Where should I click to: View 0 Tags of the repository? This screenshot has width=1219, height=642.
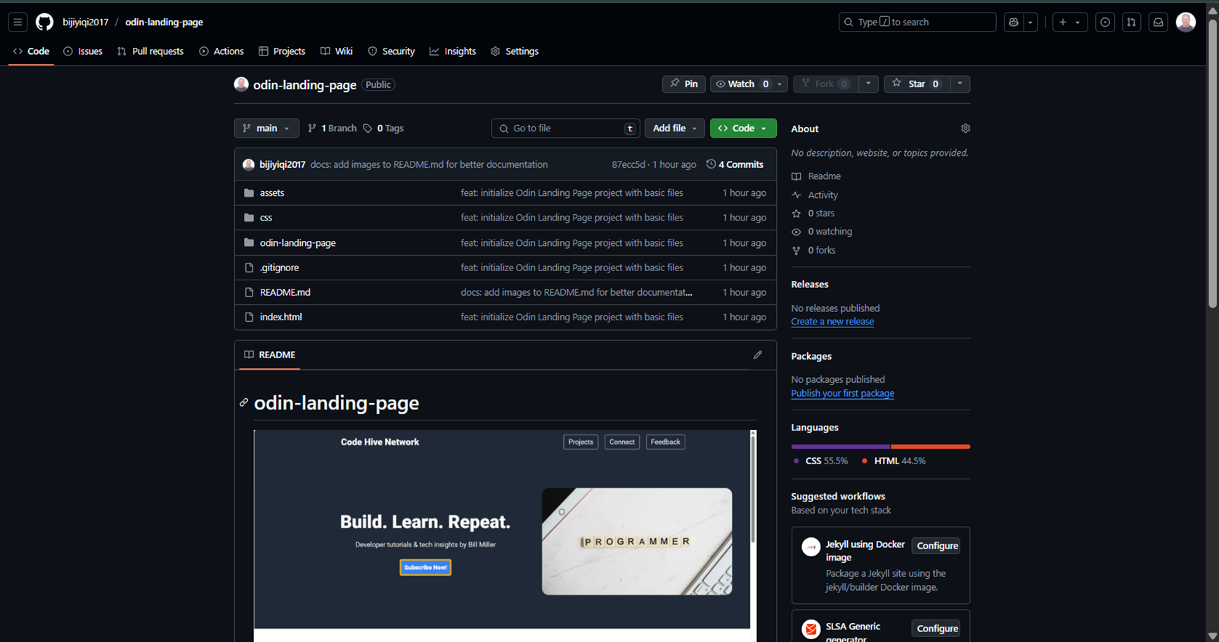383,129
